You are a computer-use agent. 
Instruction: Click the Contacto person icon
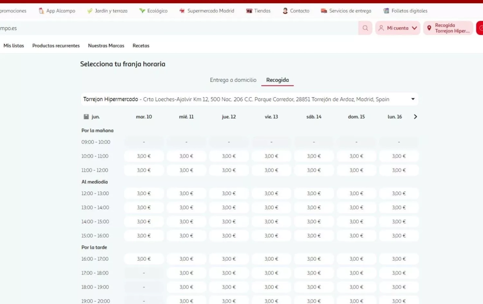click(x=285, y=11)
